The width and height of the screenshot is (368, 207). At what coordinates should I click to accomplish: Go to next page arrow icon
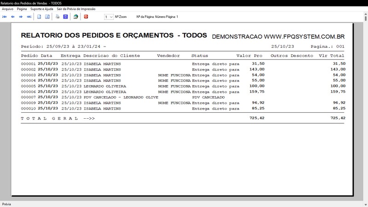click(x=21, y=17)
